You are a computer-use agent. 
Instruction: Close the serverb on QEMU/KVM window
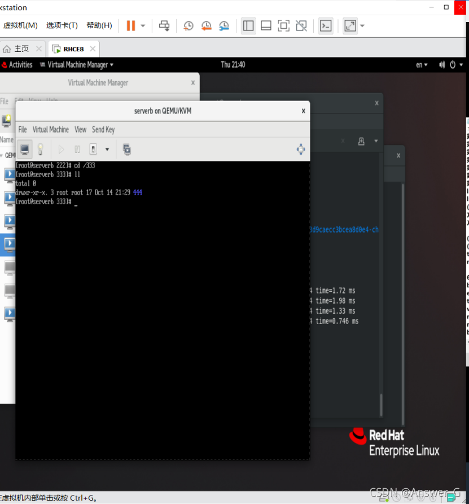(303, 111)
